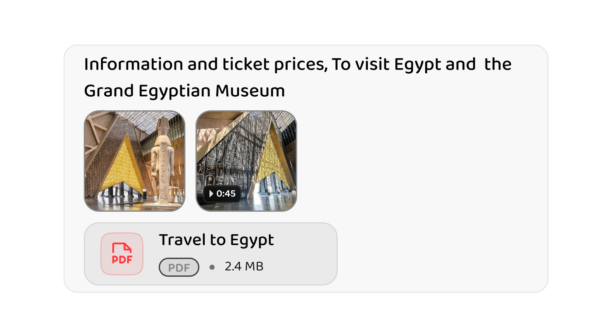
Task: Click the 2.4 MB file size label
Action: [244, 267]
